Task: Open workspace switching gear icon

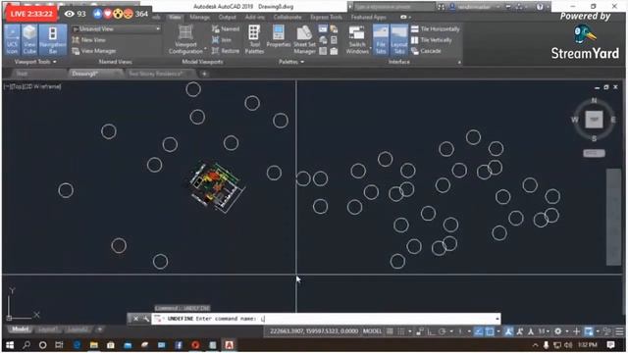Action: [558, 331]
